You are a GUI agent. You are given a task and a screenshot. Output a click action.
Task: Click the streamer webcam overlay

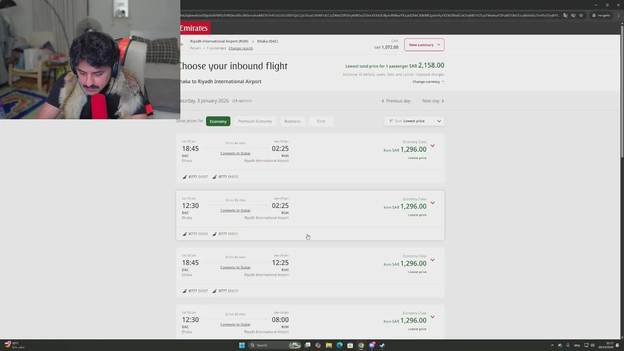(90, 59)
